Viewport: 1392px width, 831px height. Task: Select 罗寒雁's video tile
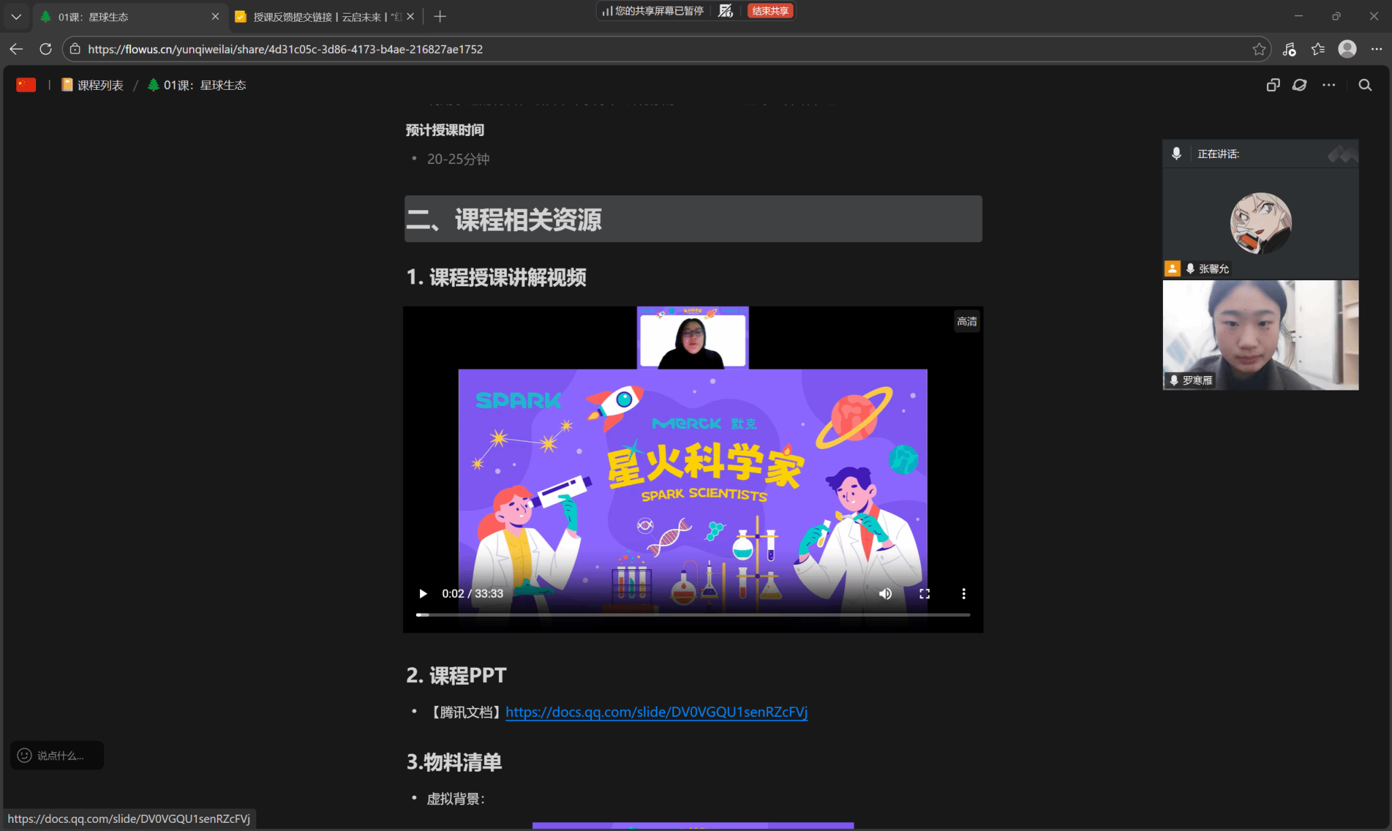pyautogui.click(x=1261, y=335)
